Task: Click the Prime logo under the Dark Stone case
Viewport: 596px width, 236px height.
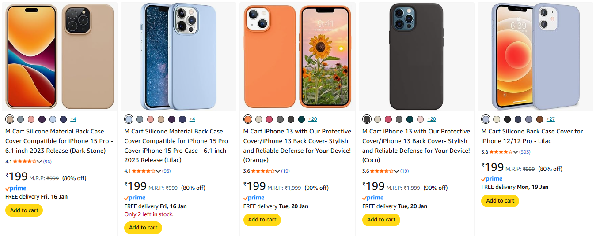Action: [x=16, y=188]
